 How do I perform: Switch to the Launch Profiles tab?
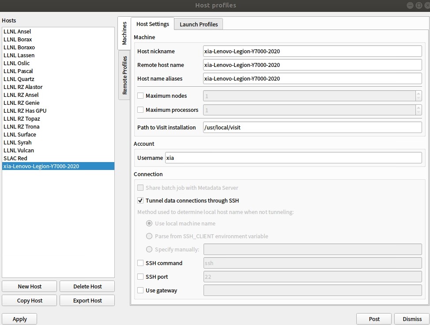tap(198, 24)
